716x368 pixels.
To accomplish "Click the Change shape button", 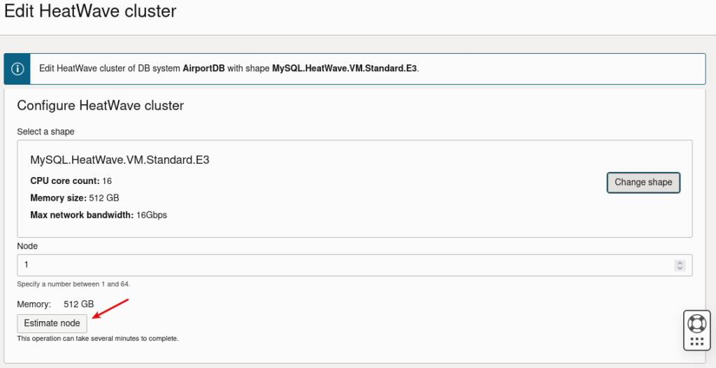I will (643, 183).
